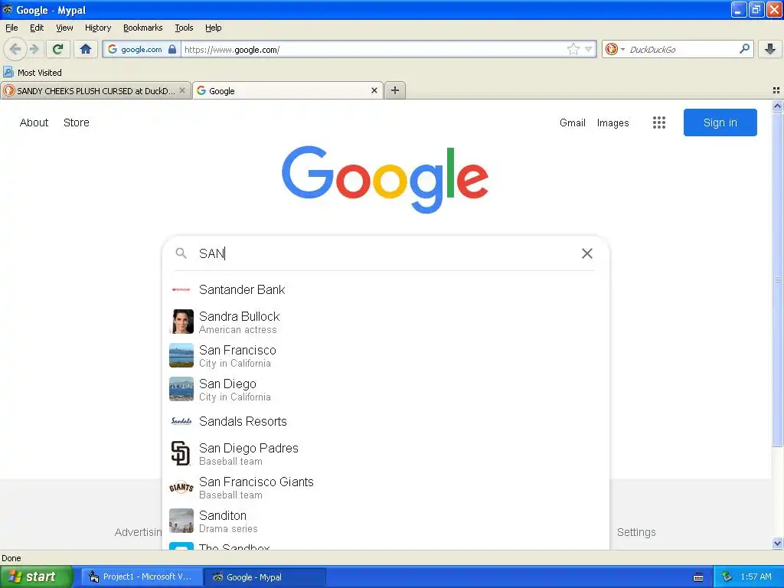784x588 pixels.
Task: Open the Settings footer link
Action: pos(636,532)
